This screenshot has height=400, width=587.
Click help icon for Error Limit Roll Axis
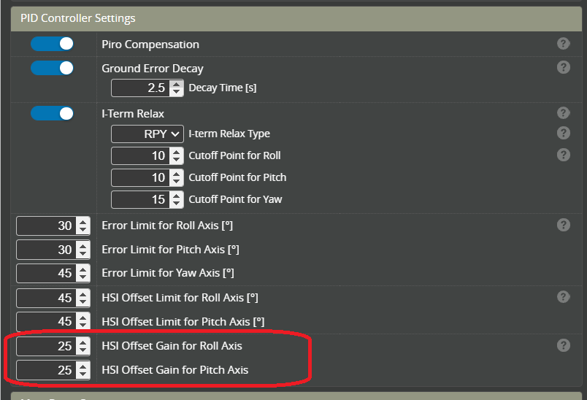tap(563, 225)
